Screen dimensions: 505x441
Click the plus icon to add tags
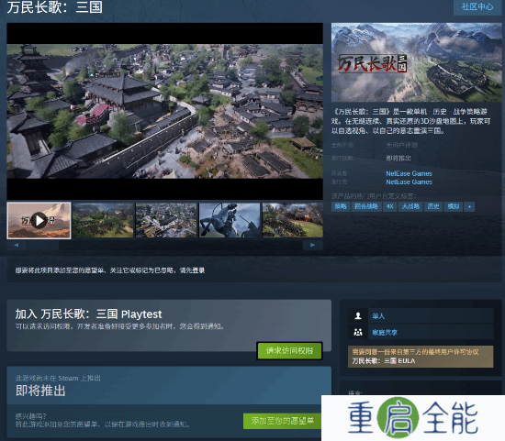click(x=469, y=206)
